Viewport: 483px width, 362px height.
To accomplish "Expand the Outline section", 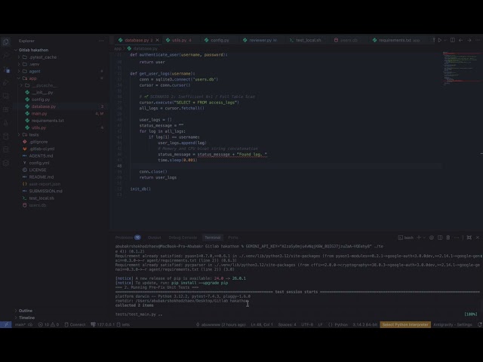I will [26, 311].
